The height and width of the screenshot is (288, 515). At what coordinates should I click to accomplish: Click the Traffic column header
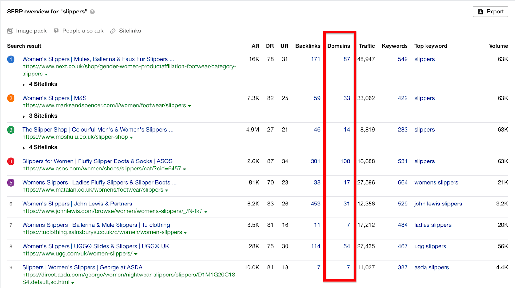pyautogui.click(x=367, y=46)
